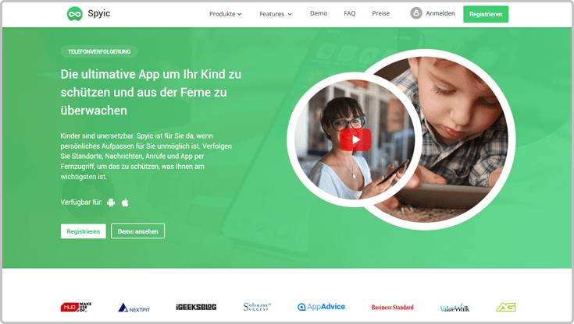Screen dimensions: 574x324
Task: Click the Apple availability icon
Action: point(125,202)
